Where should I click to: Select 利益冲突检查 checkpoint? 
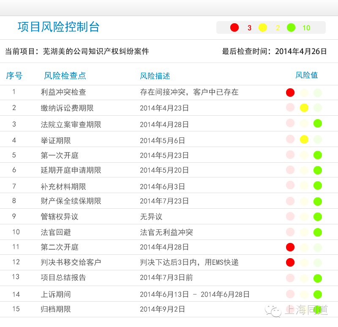(x=63, y=92)
